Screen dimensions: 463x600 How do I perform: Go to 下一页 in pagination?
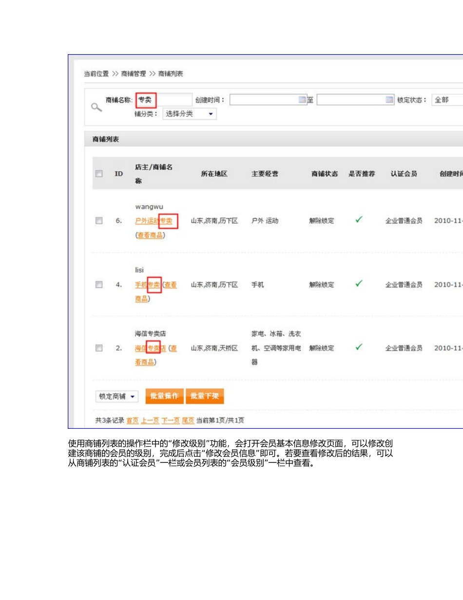pos(171,420)
